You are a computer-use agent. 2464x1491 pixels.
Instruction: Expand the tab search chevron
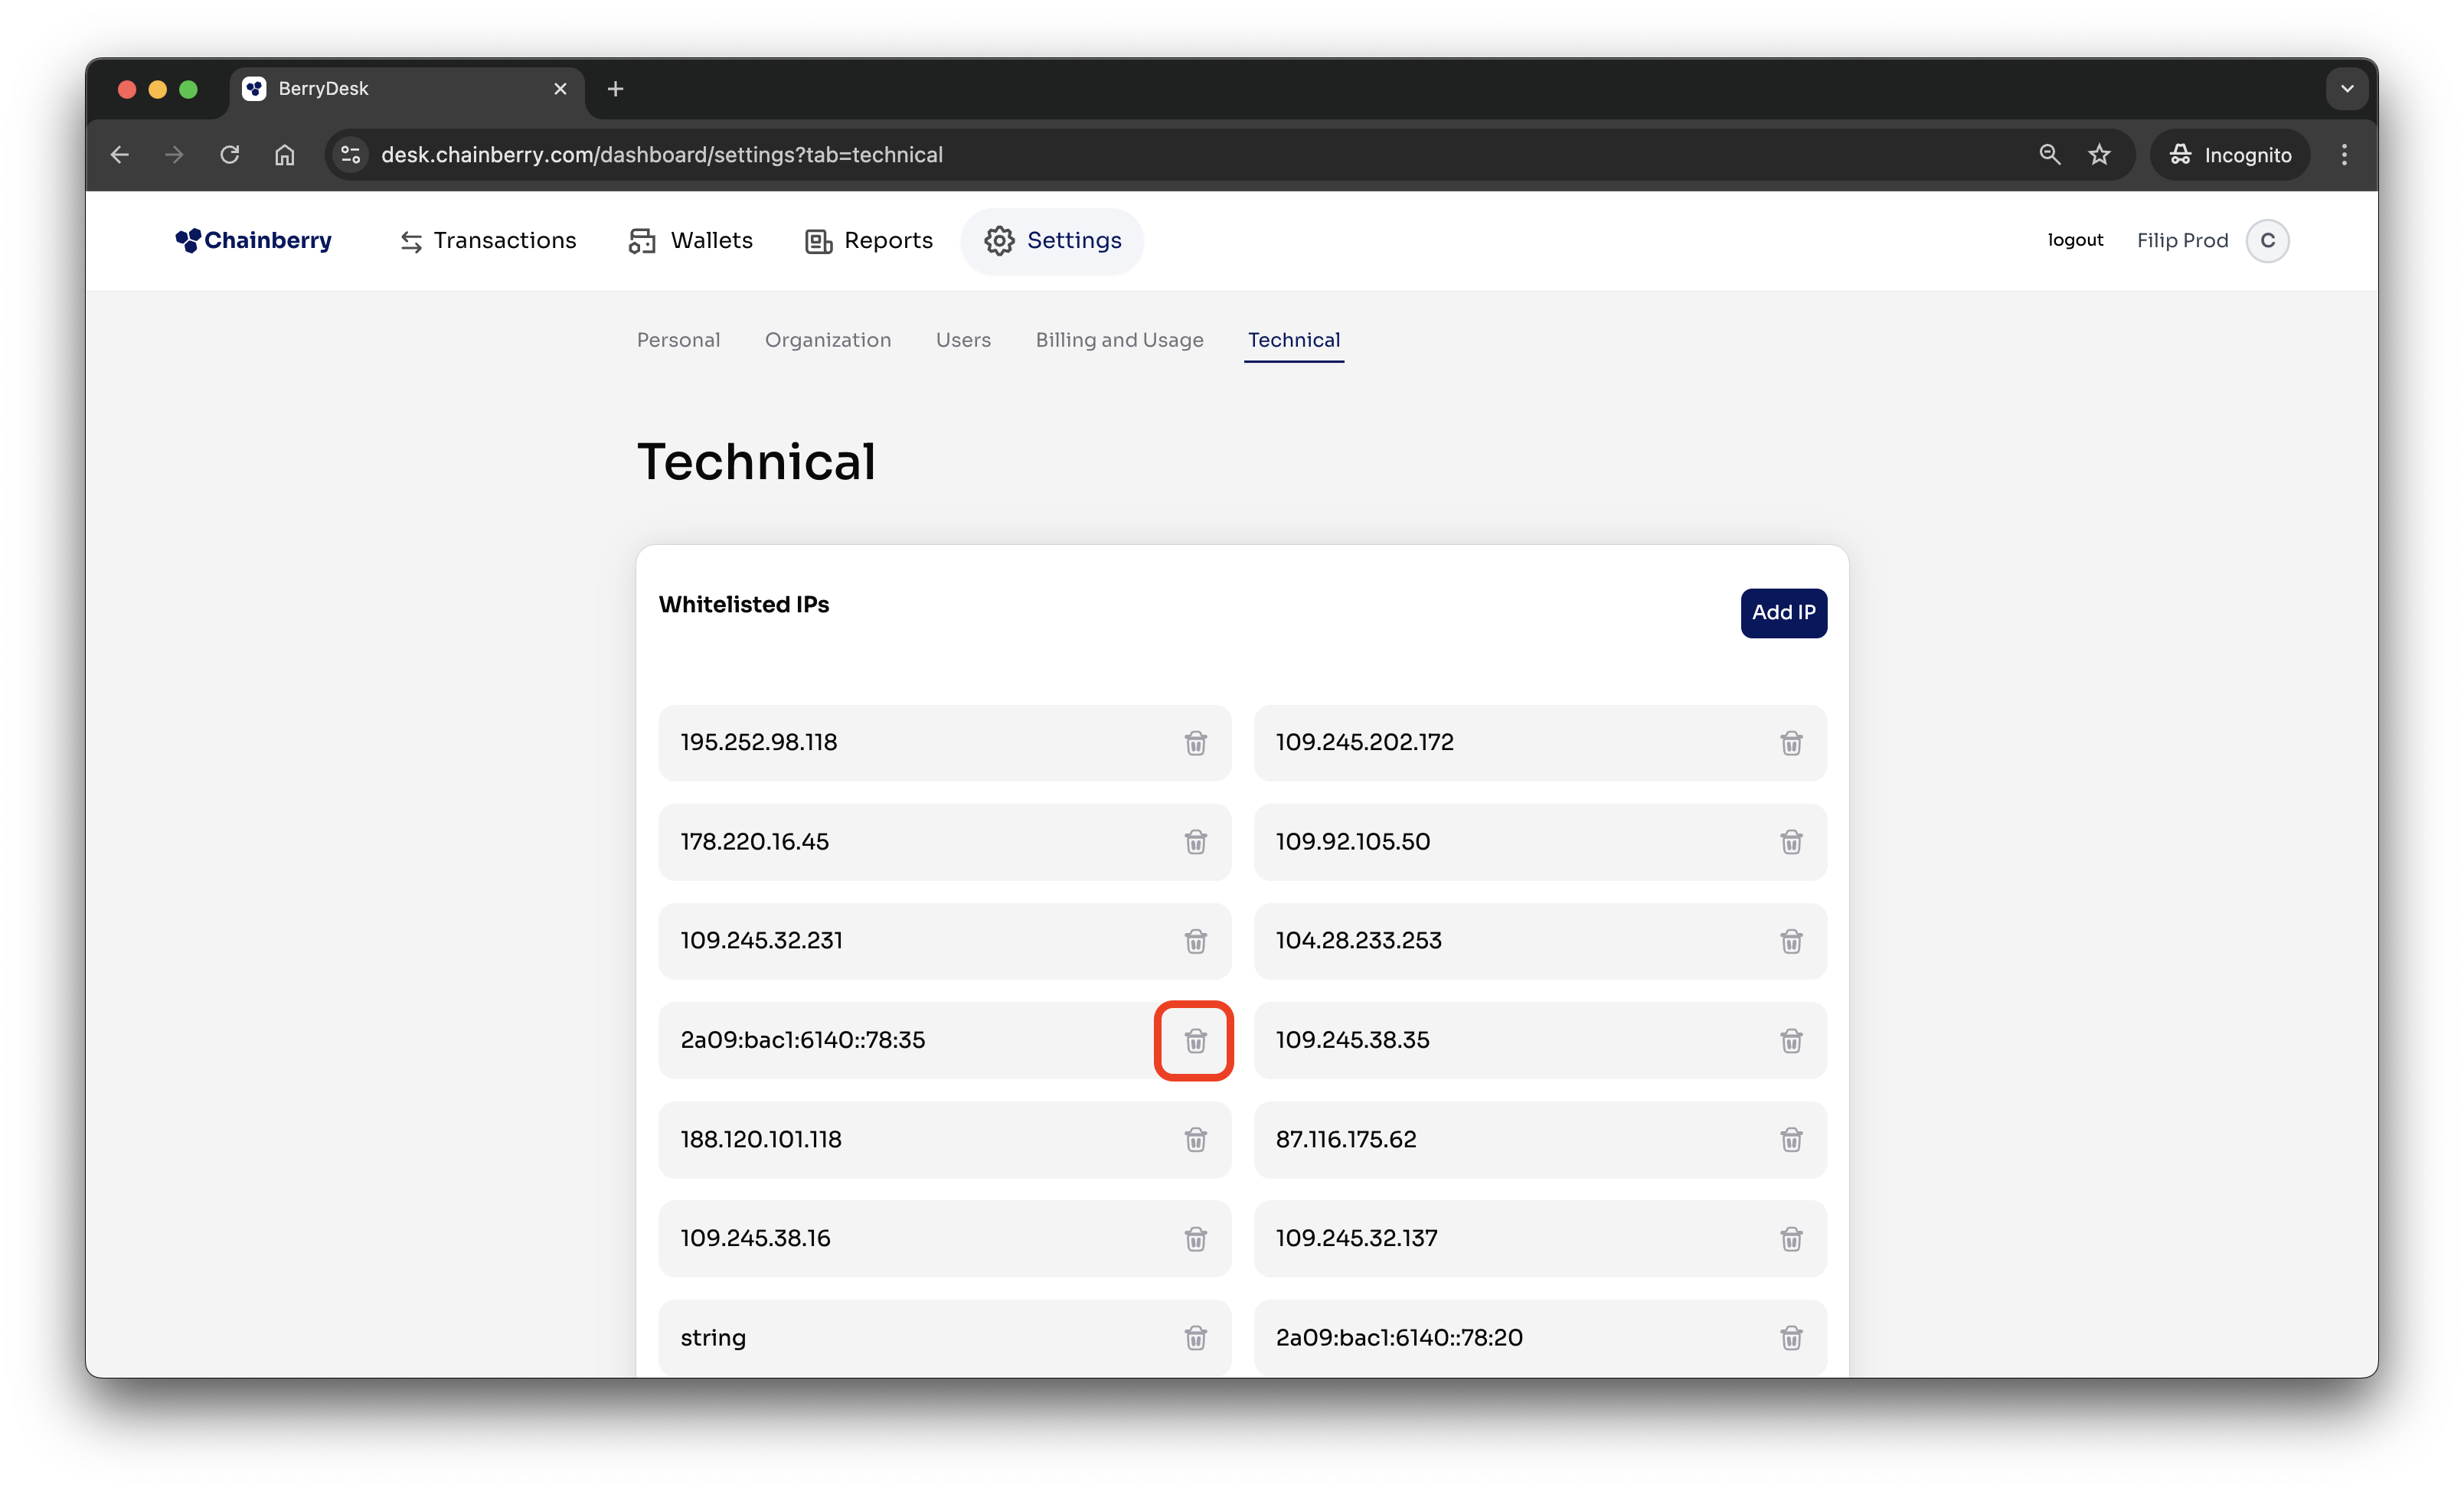point(2346,89)
